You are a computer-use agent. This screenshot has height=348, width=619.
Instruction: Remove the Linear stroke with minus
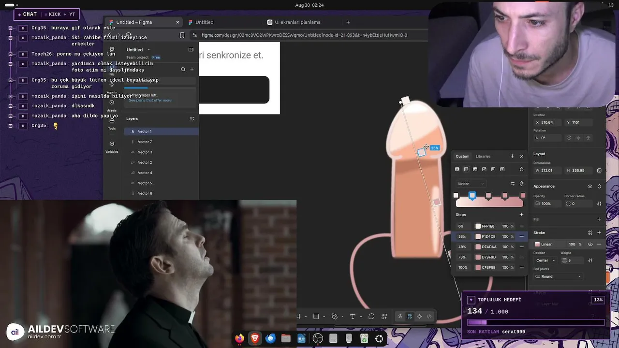tap(599, 245)
